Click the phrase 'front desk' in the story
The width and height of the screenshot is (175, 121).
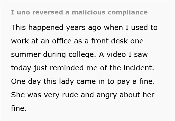tap(109, 41)
